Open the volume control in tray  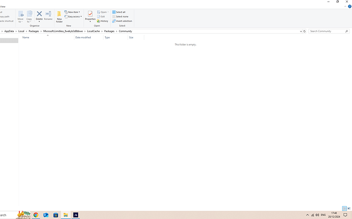[x=317, y=215]
